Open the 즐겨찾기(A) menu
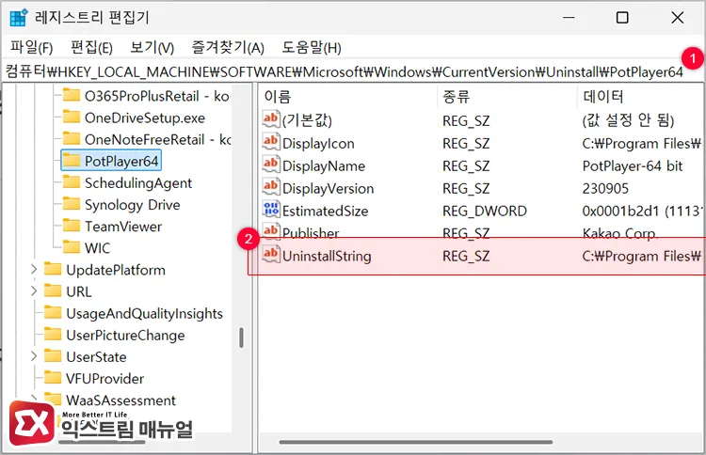Screen dimensions: 706x455 [228, 47]
